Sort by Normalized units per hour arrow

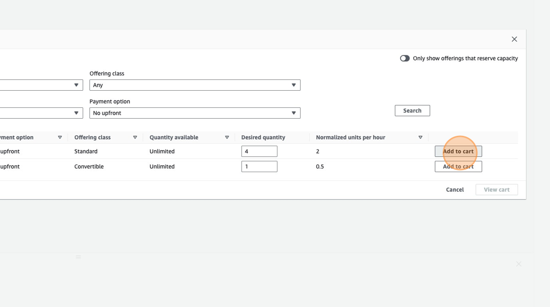(x=420, y=137)
